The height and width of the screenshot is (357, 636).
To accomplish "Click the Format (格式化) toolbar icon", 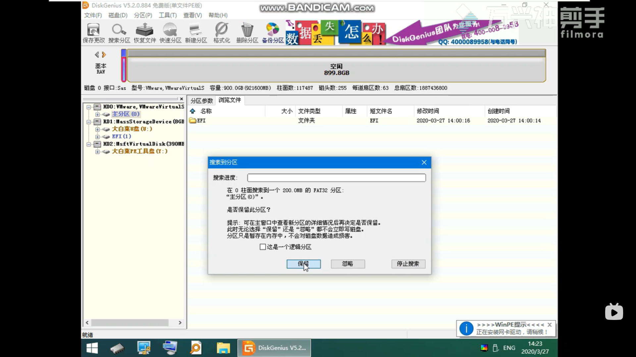I will 222,33.
